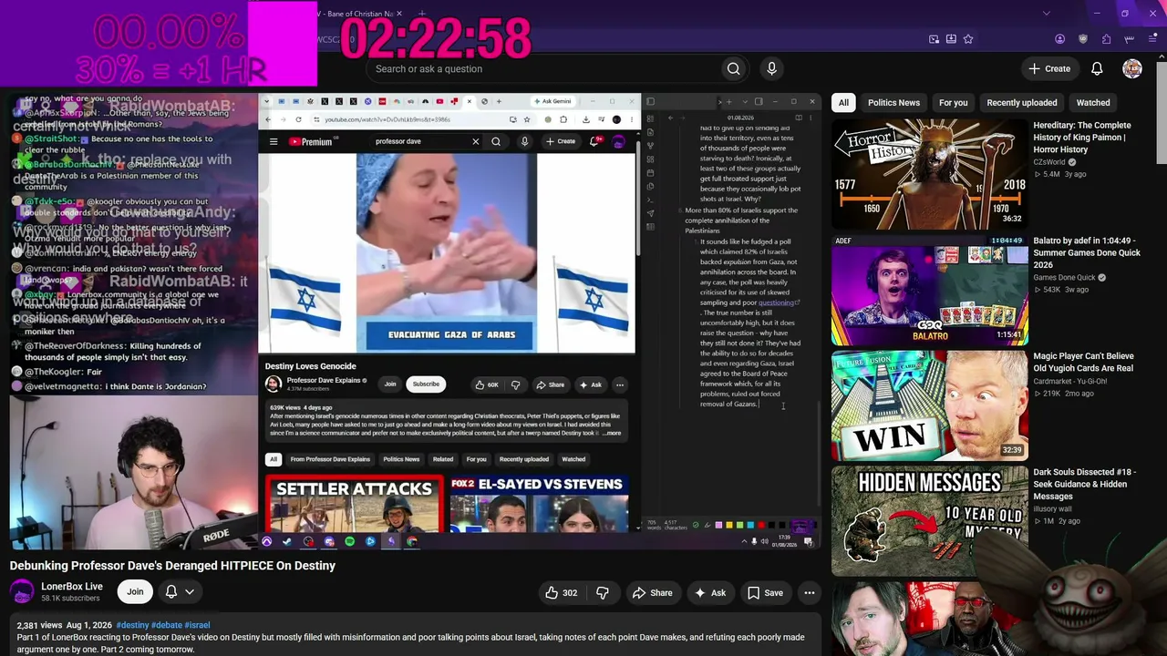Start voice search with the microphone icon
This screenshot has height=656, width=1167.
tap(771, 68)
